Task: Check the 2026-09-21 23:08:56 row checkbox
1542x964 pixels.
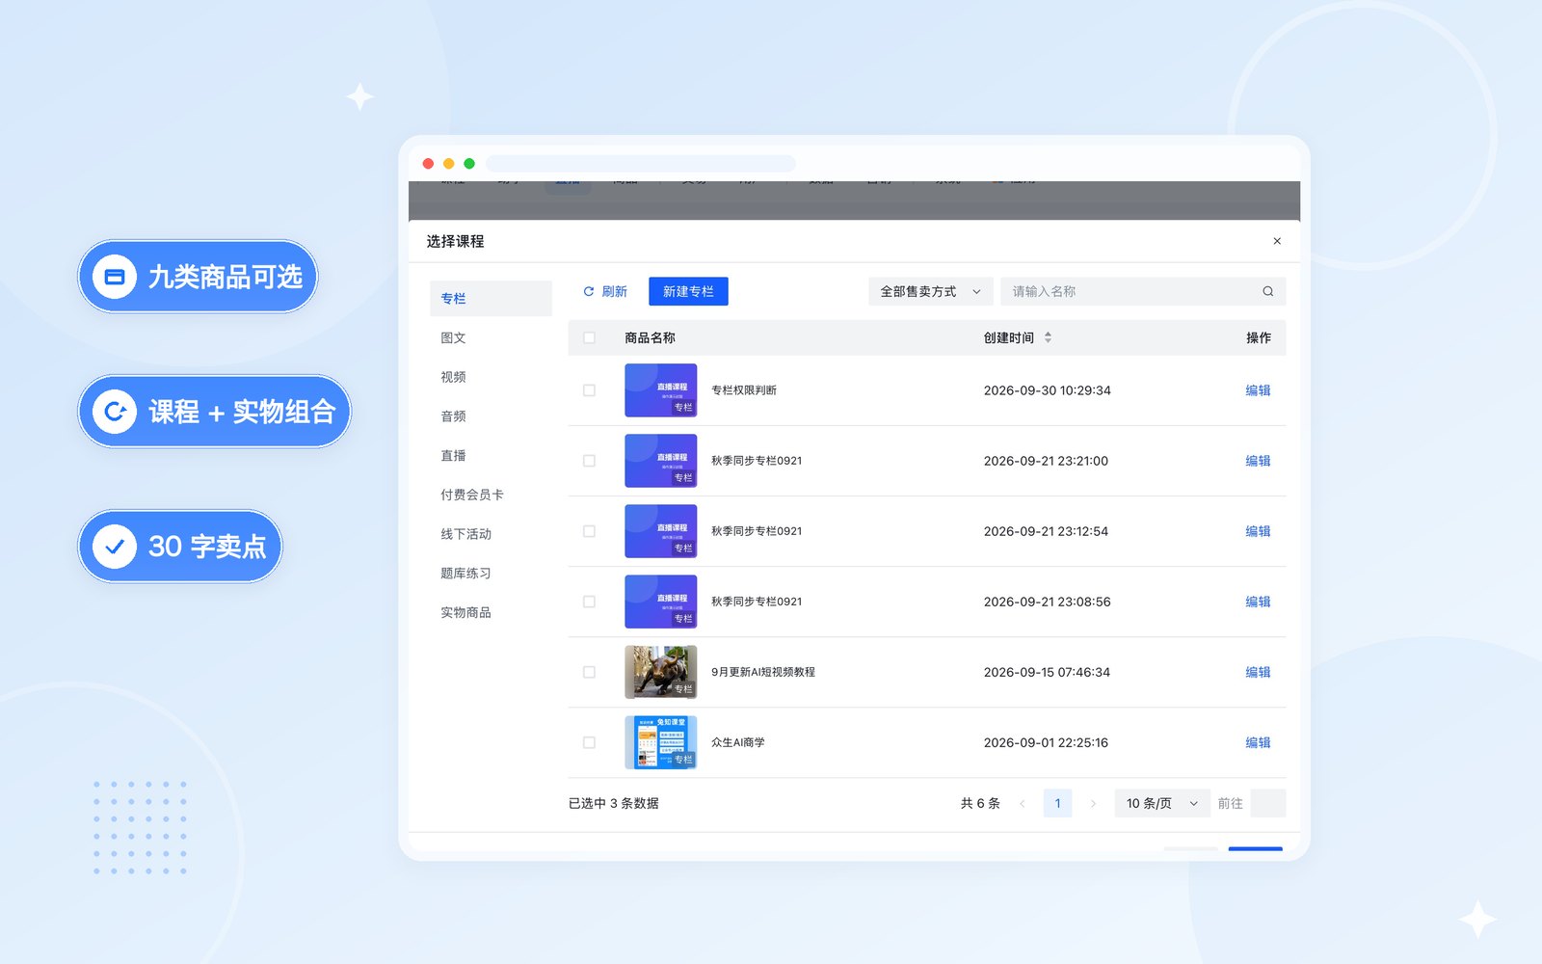Action: click(x=589, y=602)
